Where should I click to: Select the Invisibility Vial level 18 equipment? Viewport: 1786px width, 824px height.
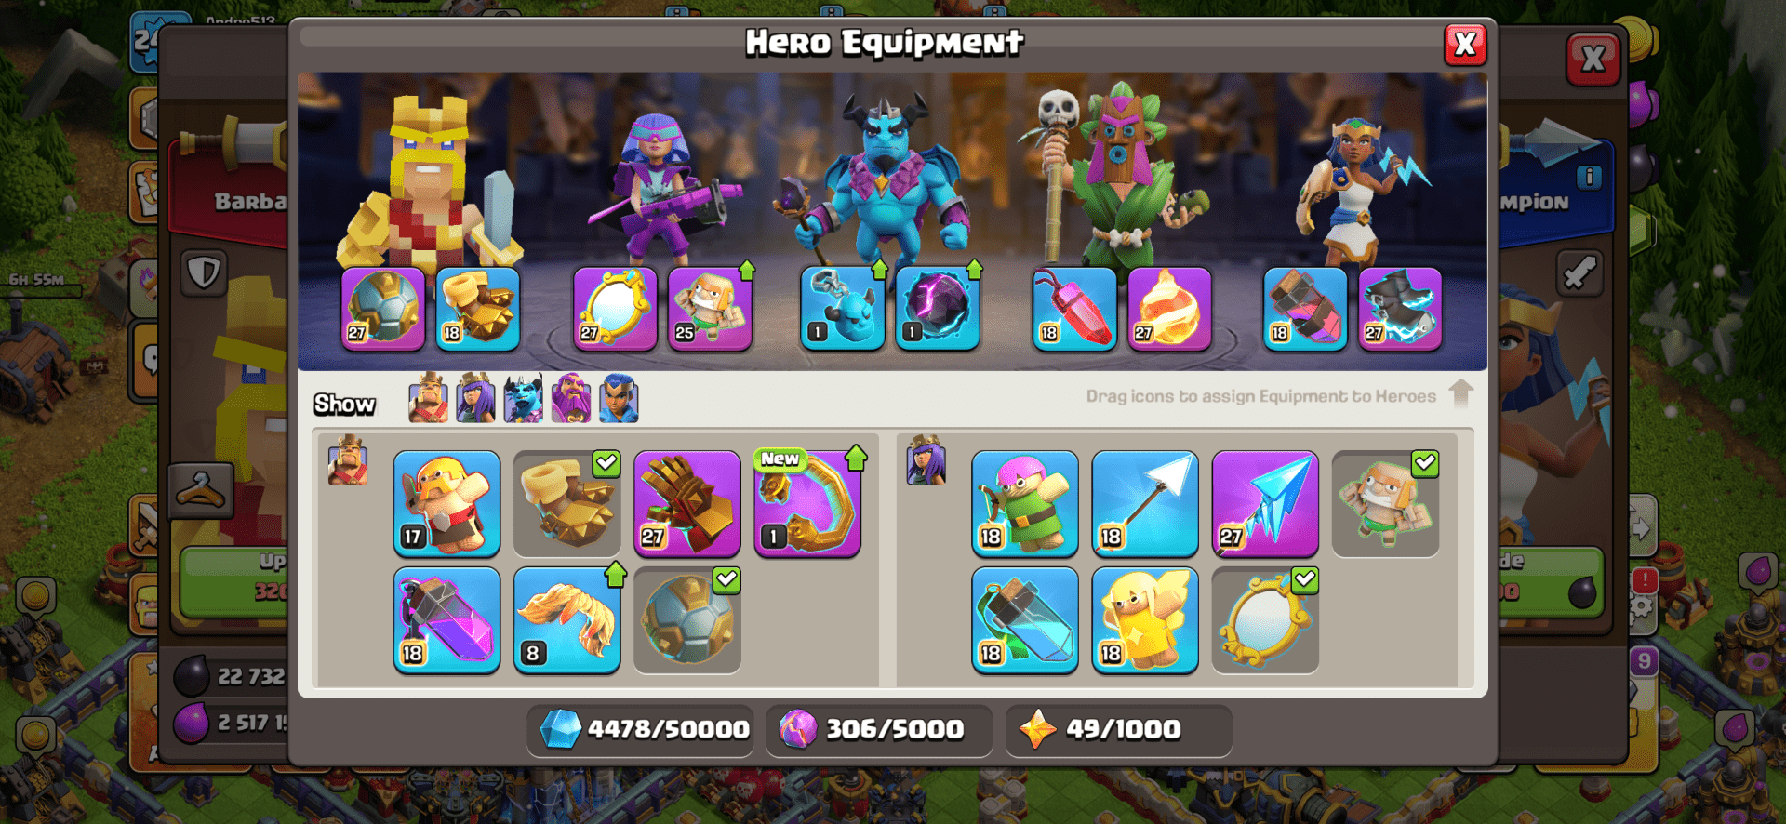[1025, 619]
